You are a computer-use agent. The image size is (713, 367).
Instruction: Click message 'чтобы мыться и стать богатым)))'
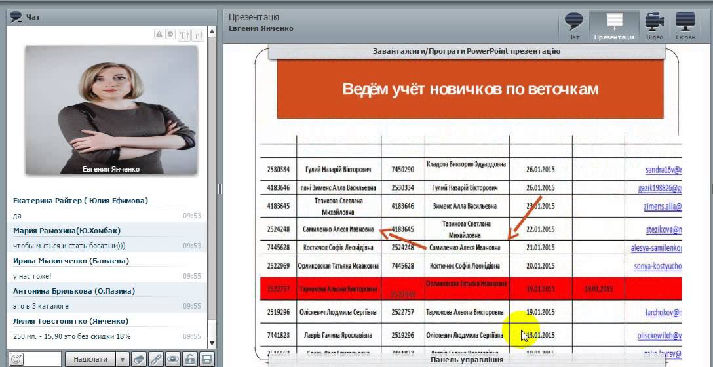(69, 246)
